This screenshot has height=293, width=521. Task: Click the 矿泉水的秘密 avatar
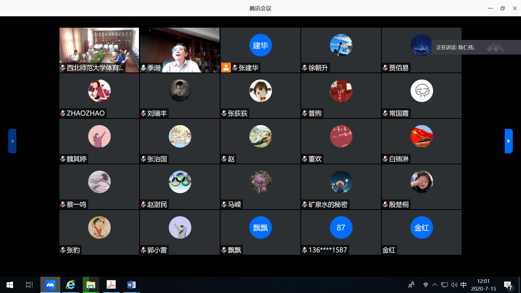tap(341, 182)
